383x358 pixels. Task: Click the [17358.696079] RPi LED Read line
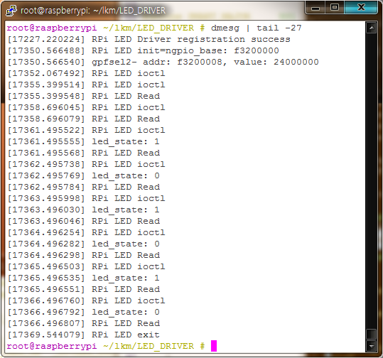84,119
